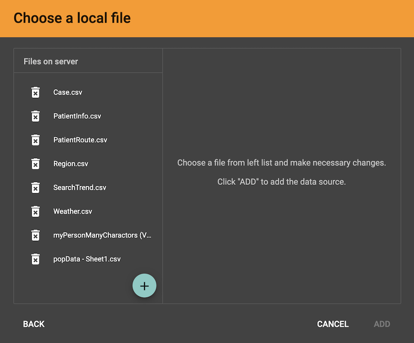The height and width of the screenshot is (343, 414).
Task: Remove PatientInfo.csv with its delete icon
Action: click(35, 116)
